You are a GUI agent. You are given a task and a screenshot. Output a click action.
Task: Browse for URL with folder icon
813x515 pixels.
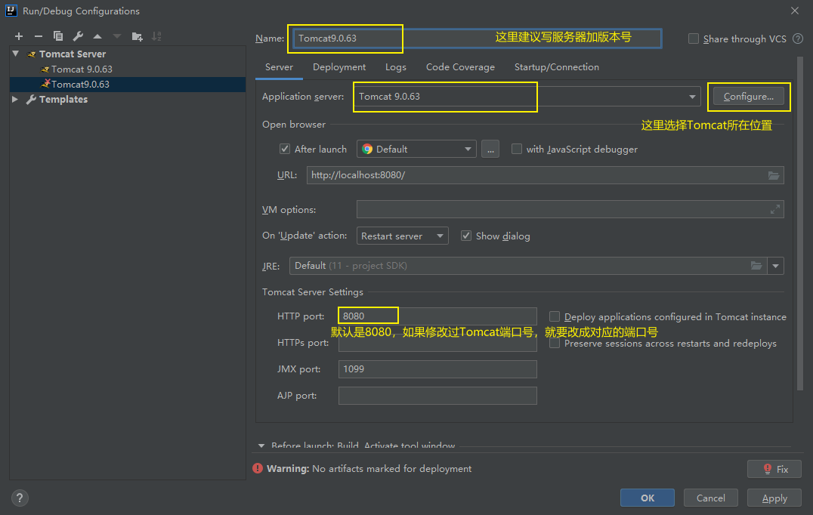pyautogui.click(x=774, y=174)
